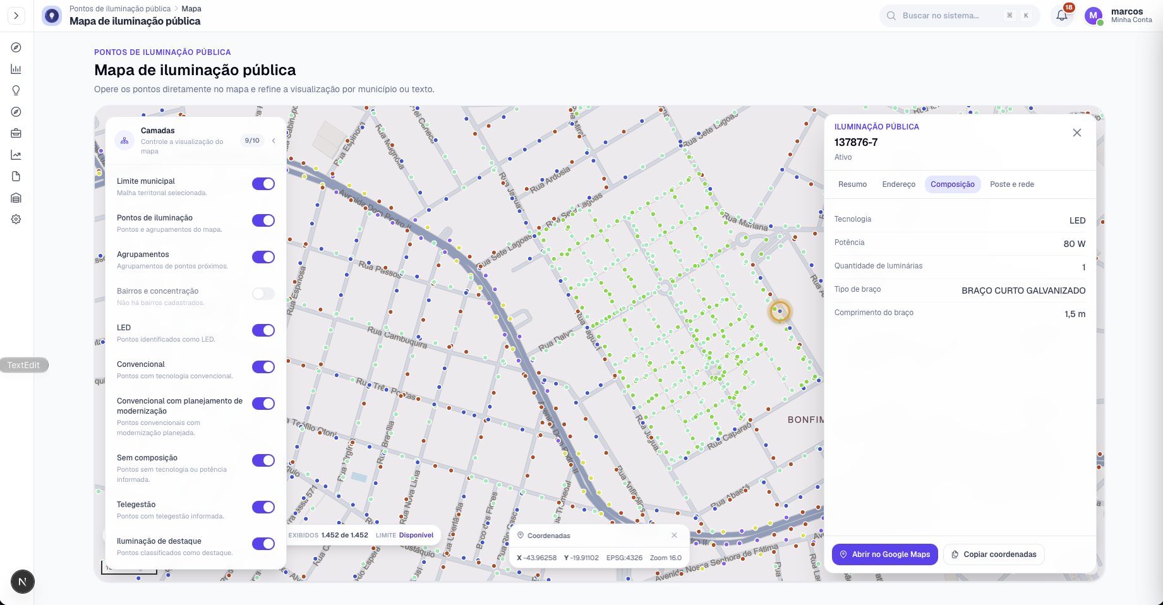Open the settings gear in sidebar

click(x=16, y=219)
